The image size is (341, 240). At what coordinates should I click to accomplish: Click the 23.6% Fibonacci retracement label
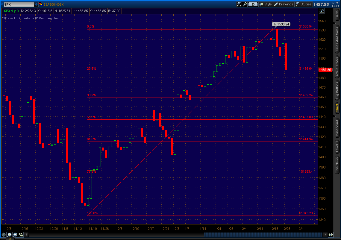(92, 69)
